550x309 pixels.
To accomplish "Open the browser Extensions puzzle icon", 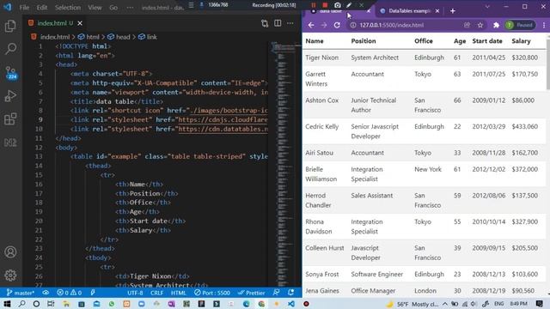I will pos(496,25).
